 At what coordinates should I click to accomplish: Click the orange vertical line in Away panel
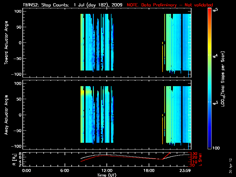click(163, 130)
